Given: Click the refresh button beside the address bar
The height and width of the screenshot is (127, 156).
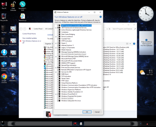Looking at the screenshot, I should (x=110, y=29).
